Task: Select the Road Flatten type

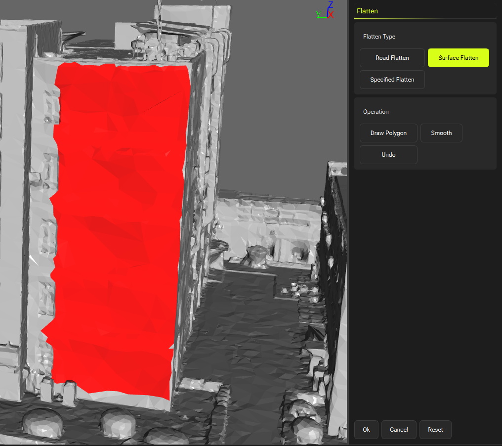Action: point(392,58)
